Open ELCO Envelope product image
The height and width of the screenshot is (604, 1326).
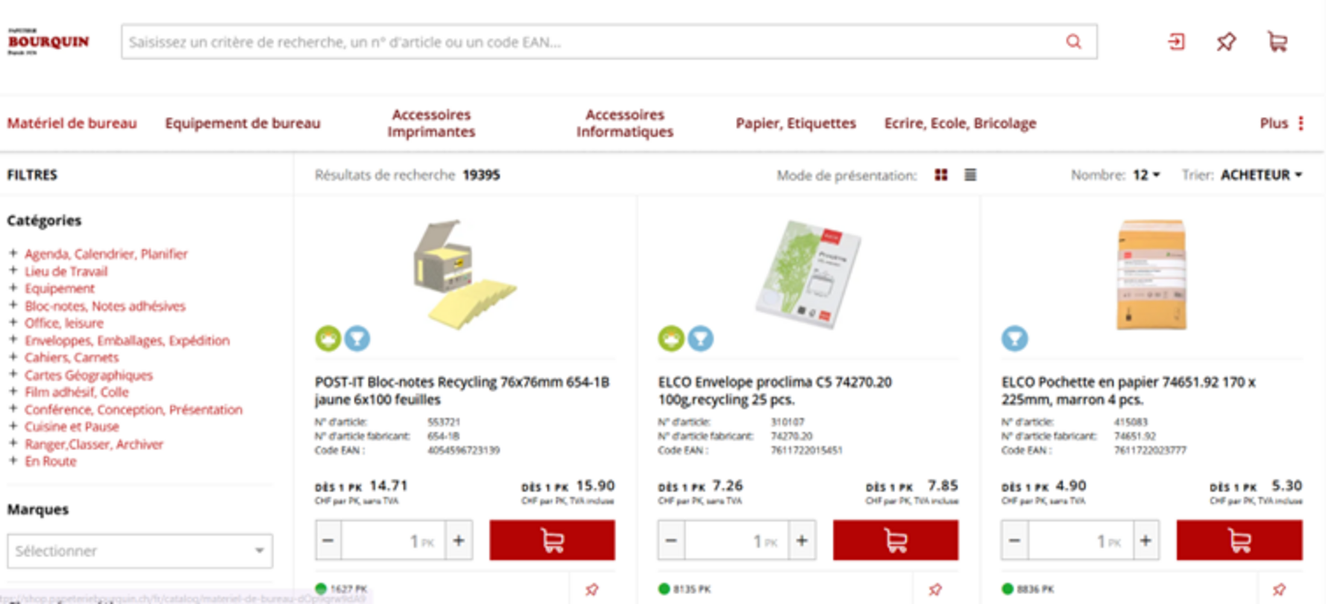[808, 274]
